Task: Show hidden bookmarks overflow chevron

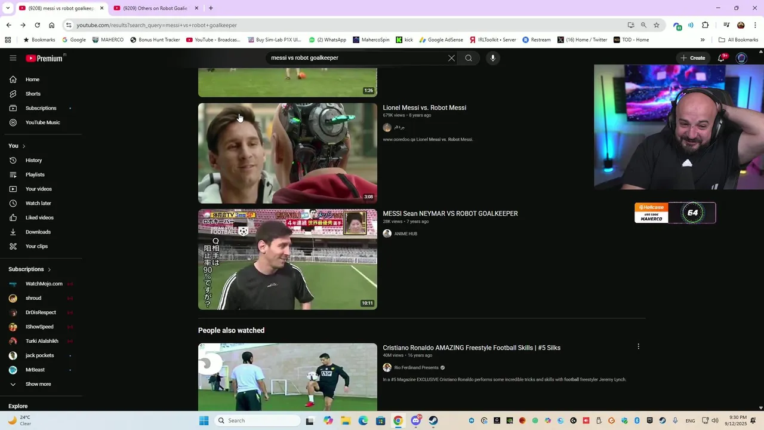Action: point(703,40)
